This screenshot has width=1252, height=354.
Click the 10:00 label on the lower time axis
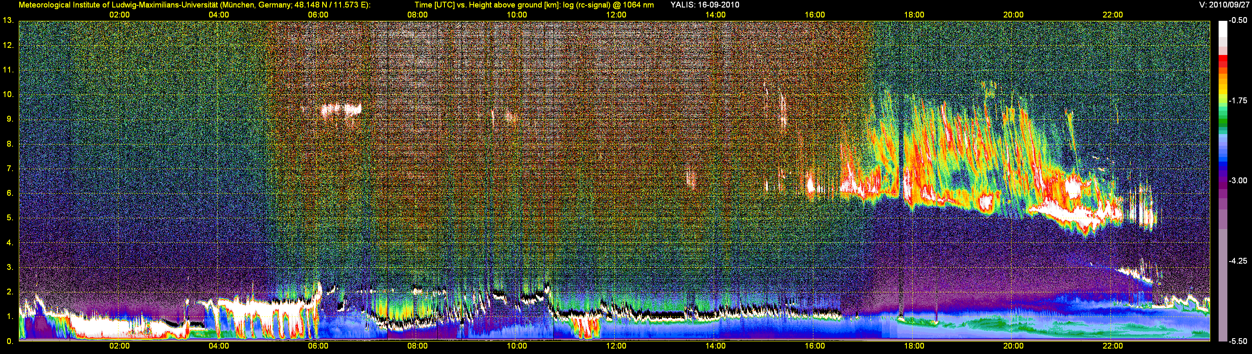click(x=517, y=346)
